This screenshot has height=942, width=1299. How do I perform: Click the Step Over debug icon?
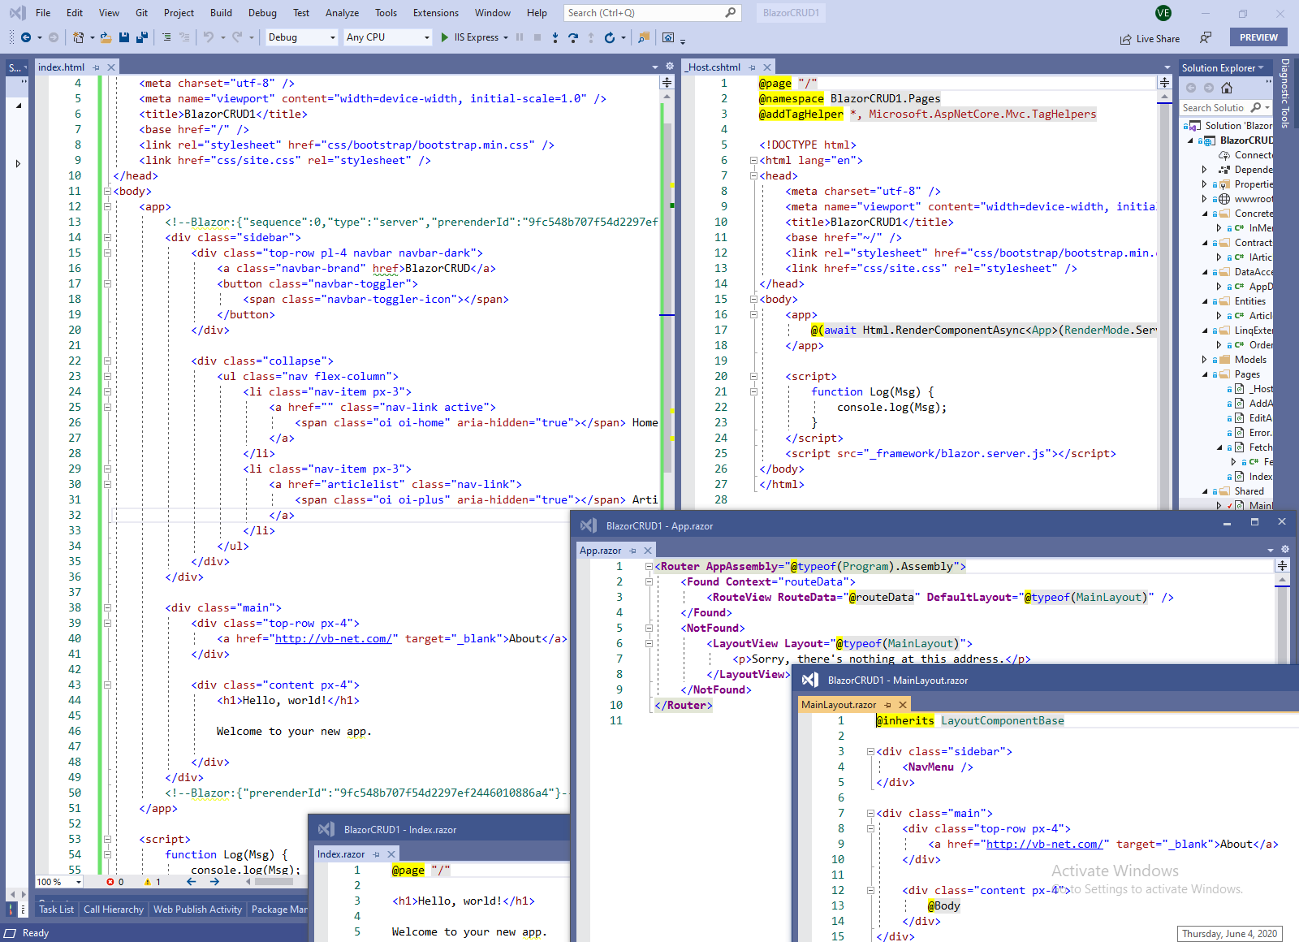[572, 37]
